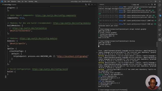Open the Live Share icon in the activity bar
This screenshot has height=91, width=162.
[160, 35]
